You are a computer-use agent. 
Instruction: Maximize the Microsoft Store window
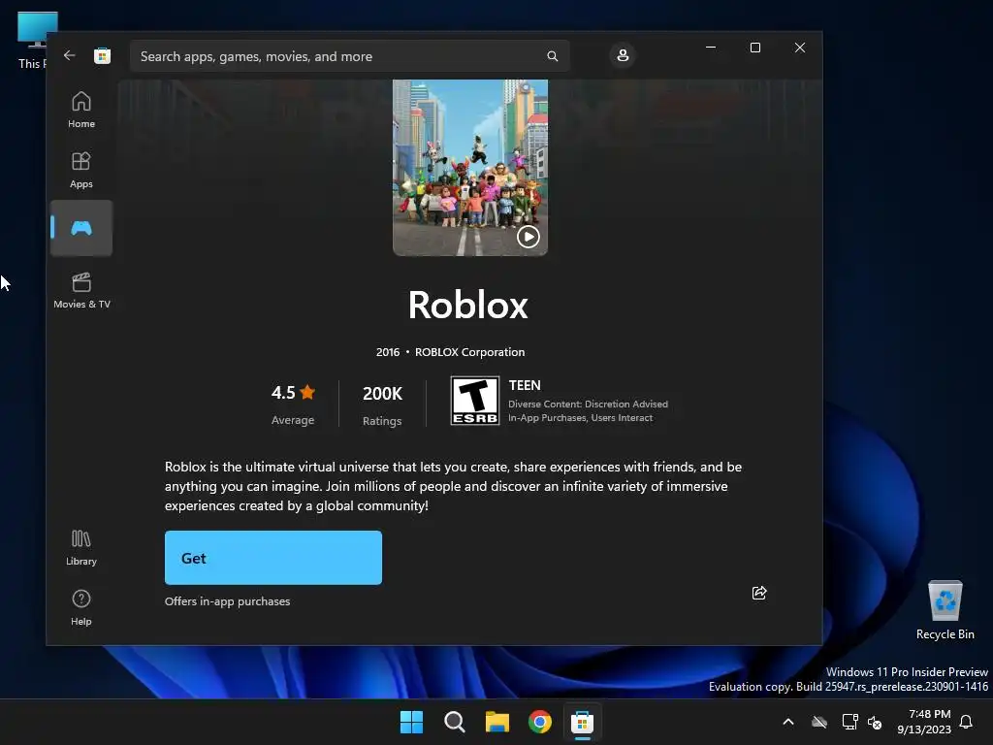click(x=754, y=48)
